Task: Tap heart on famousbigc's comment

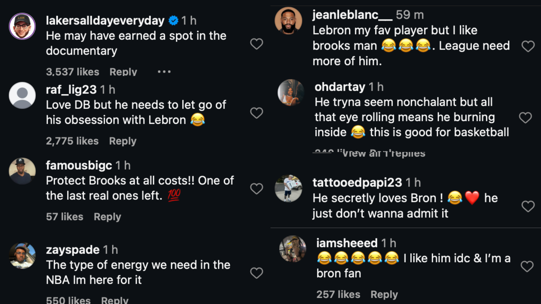Action: coord(256,189)
